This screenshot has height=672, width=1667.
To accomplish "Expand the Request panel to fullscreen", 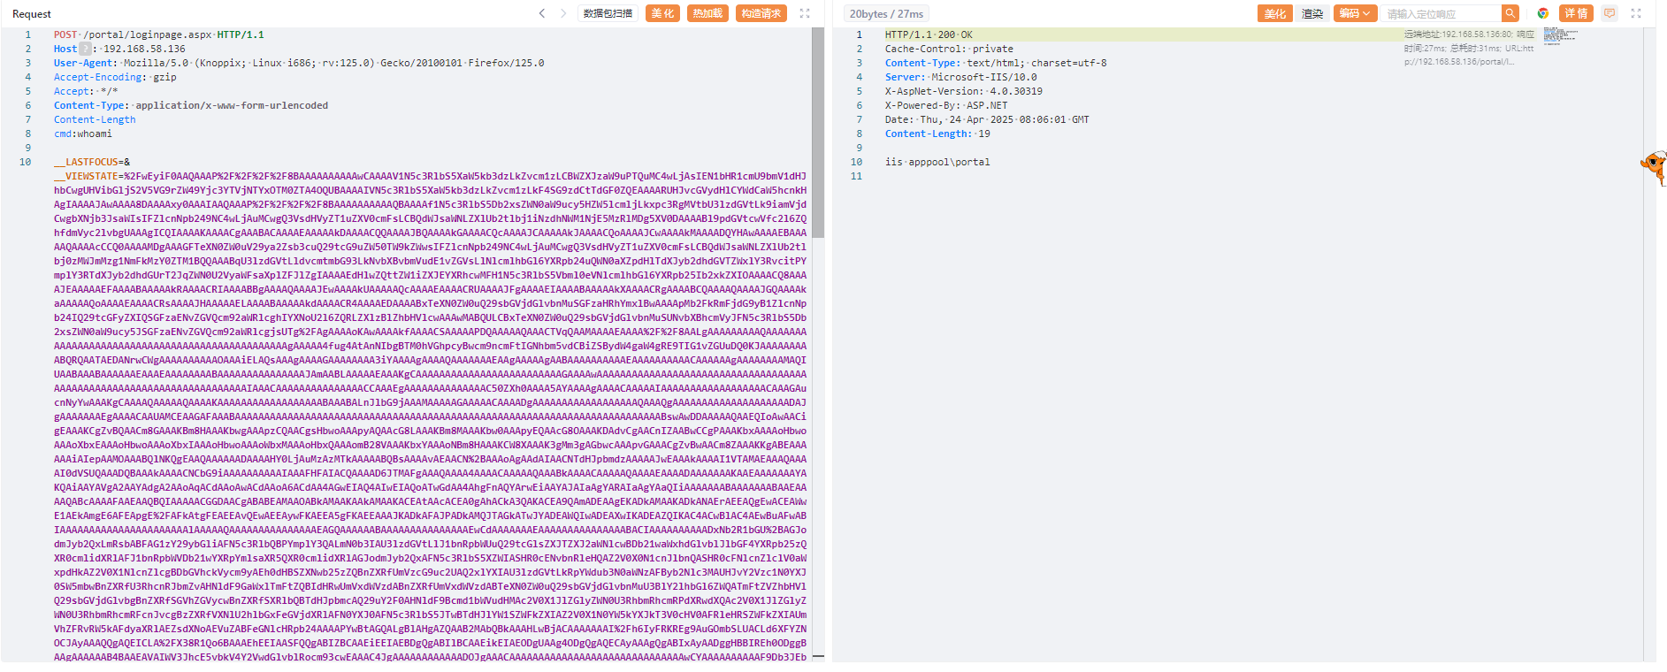I will [805, 13].
